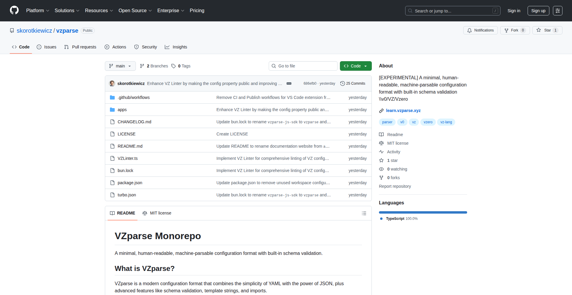Open the header command palette icon
Viewport: 572px width, 295px height.
pos(557,11)
